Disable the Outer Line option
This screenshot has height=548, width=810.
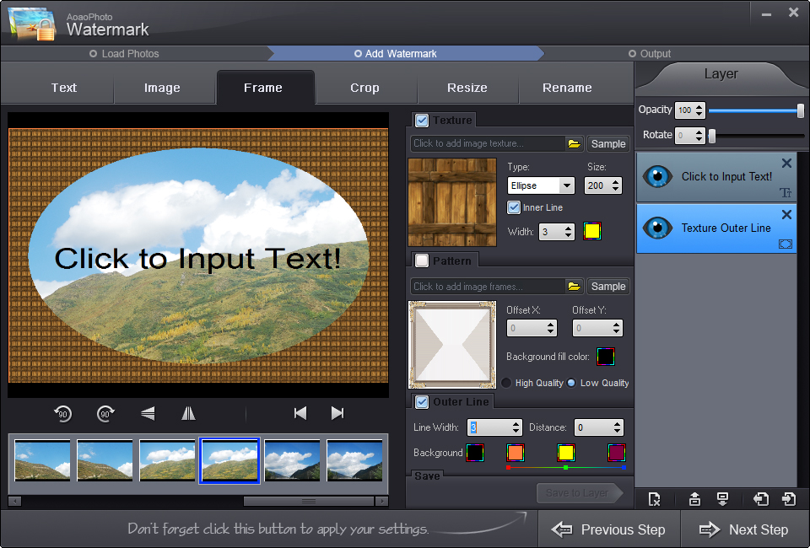tap(421, 401)
